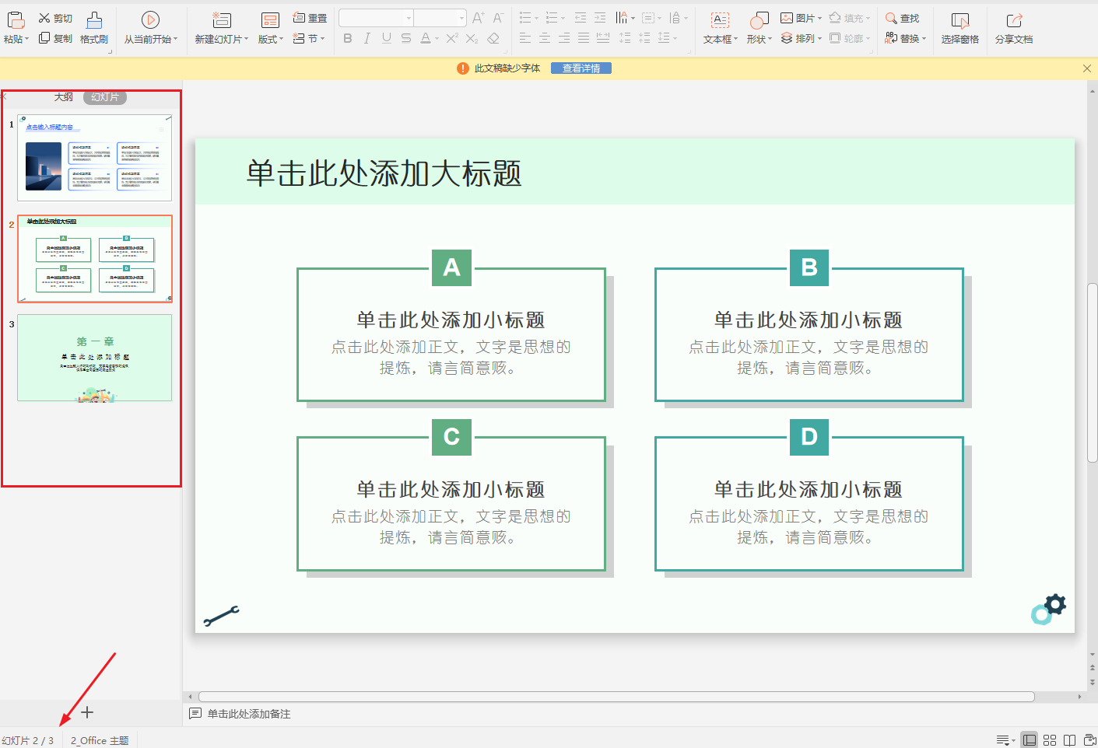The height and width of the screenshot is (748, 1098).
Task: Toggle bold formatting
Action: click(x=347, y=38)
